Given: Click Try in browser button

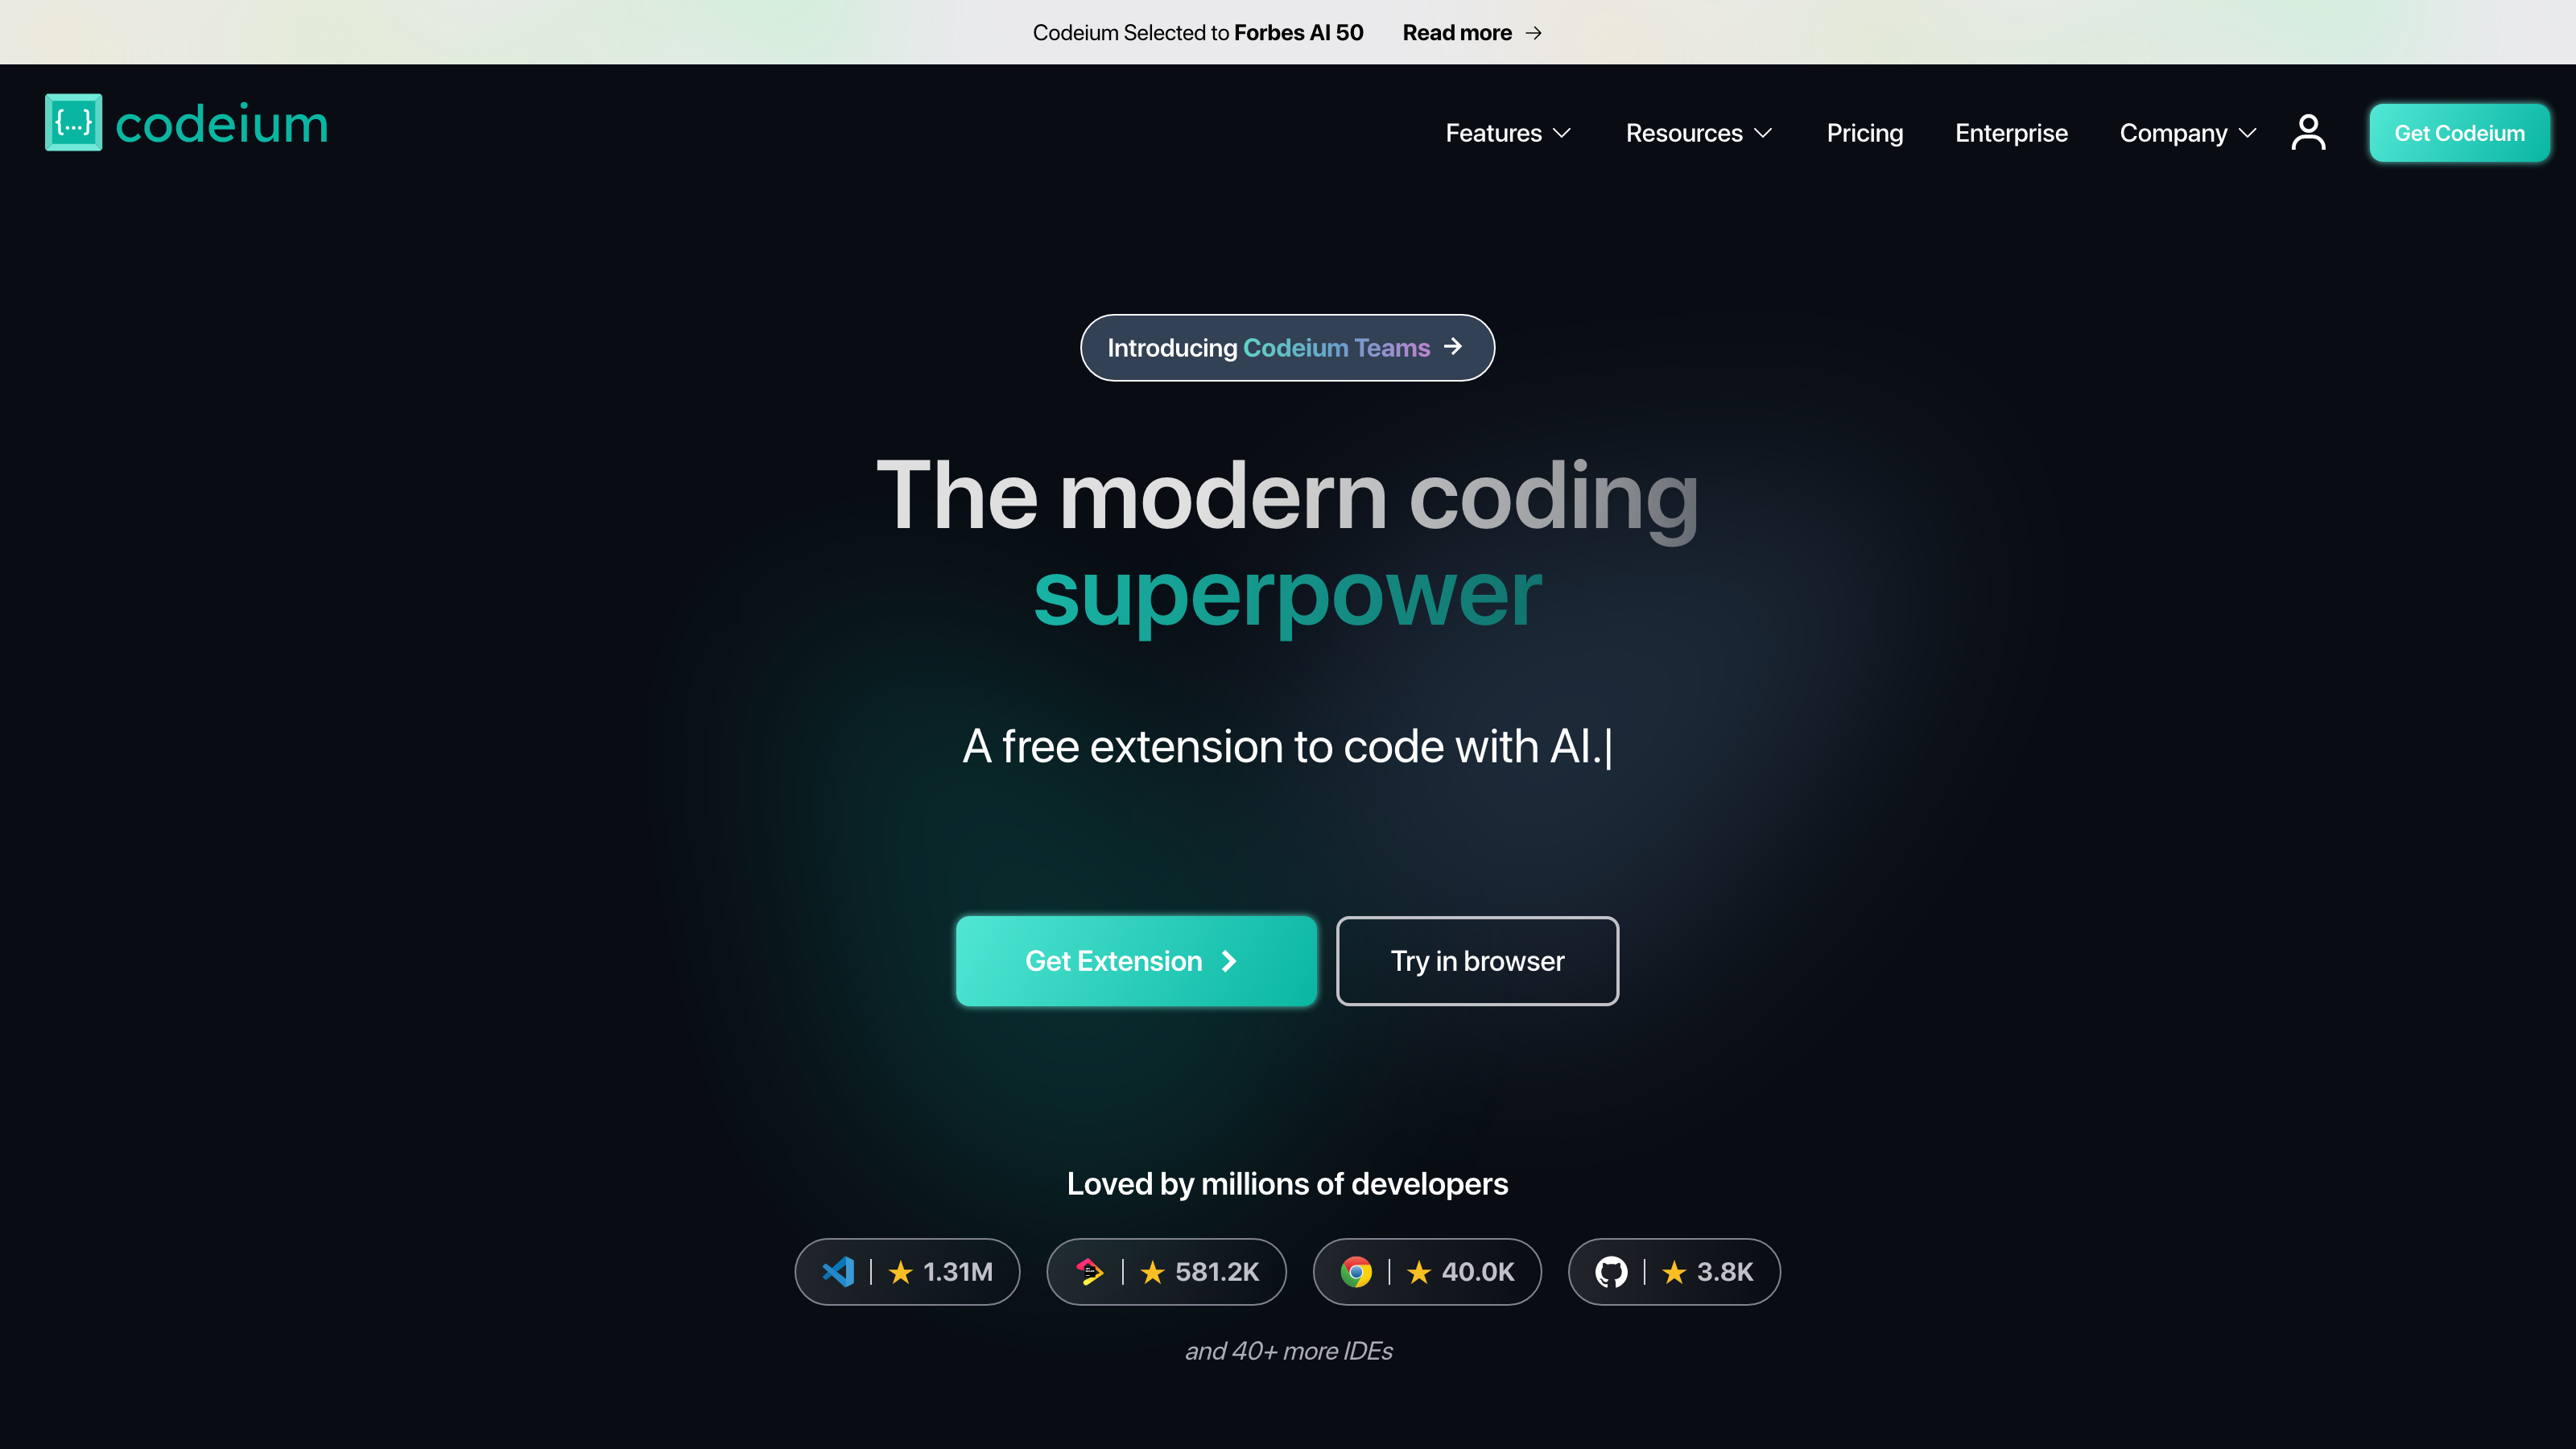Looking at the screenshot, I should click(x=1476, y=959).
